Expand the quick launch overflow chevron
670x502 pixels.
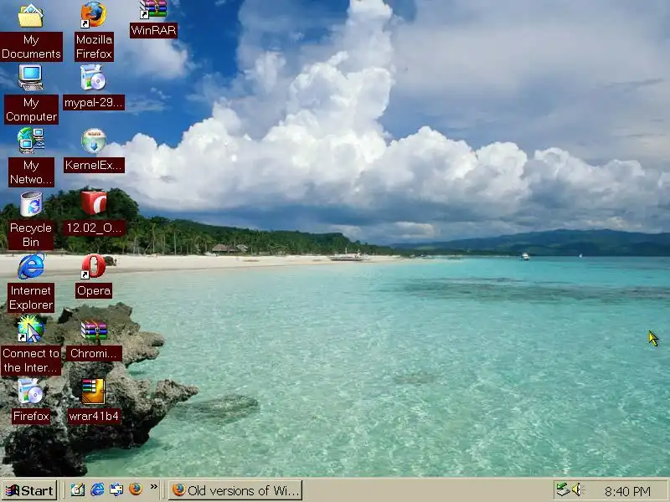click(x=154, y=487)
